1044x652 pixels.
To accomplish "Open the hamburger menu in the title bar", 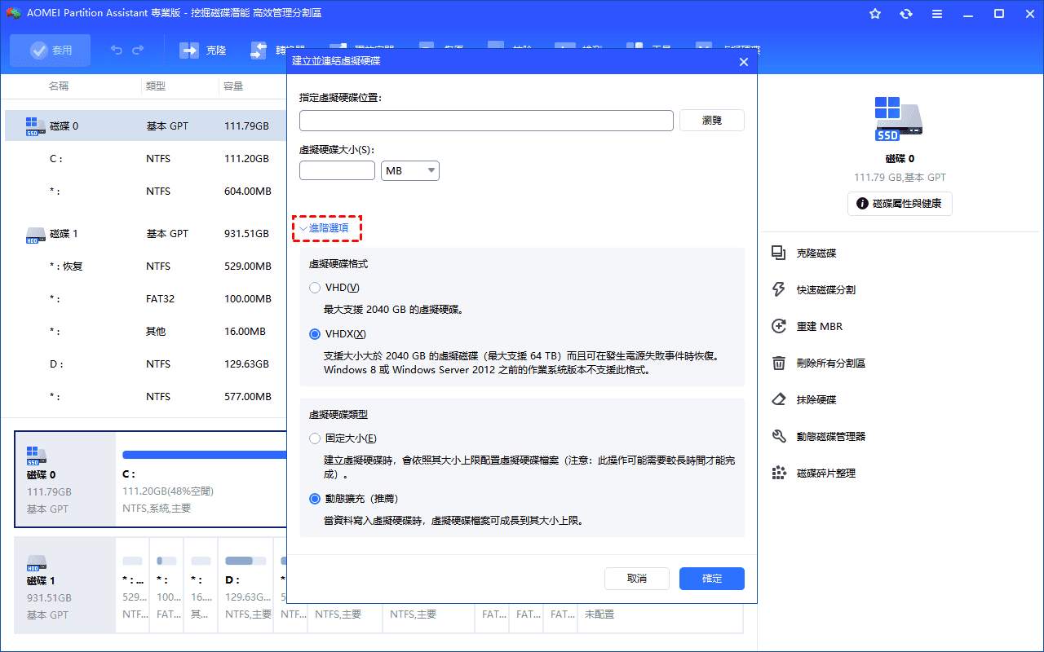I will pyautogui.click(x=936, y=13).
